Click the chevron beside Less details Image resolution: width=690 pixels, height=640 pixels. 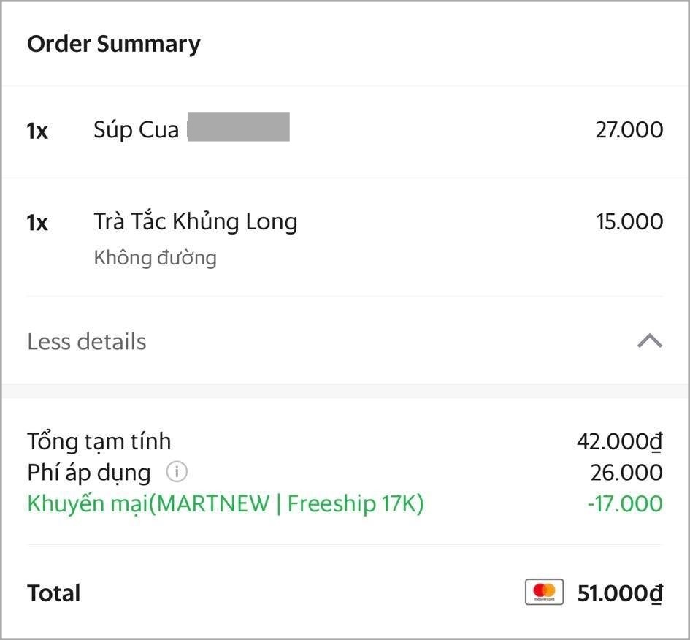pyautogui.click(x=648, y=341)
